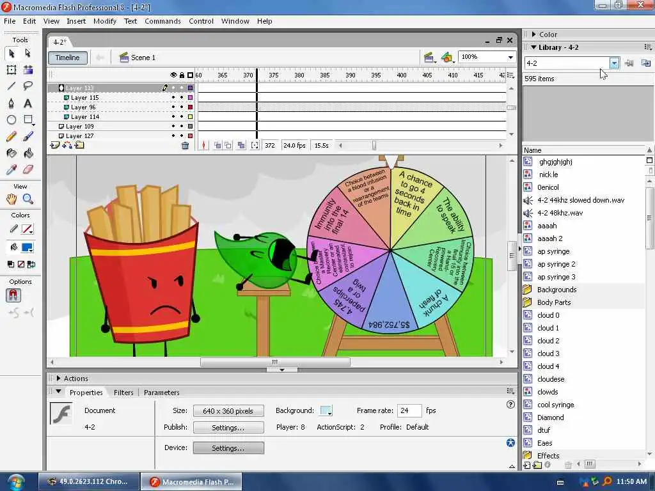Select the Text tool
655x491 pixels.
[28, 103]
